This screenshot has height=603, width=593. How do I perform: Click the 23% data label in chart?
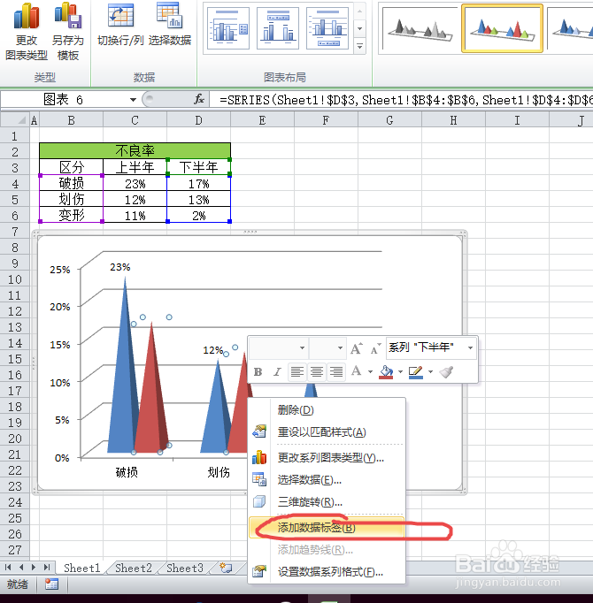click(x=119, y=267)
